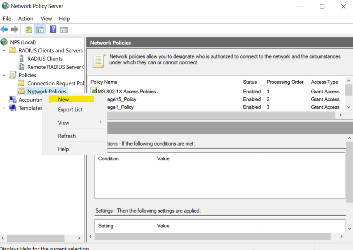Screen dimensions: 353x250
Task: Toggle the Show/Hide Console Tree icon
Action: pos(40,29)
